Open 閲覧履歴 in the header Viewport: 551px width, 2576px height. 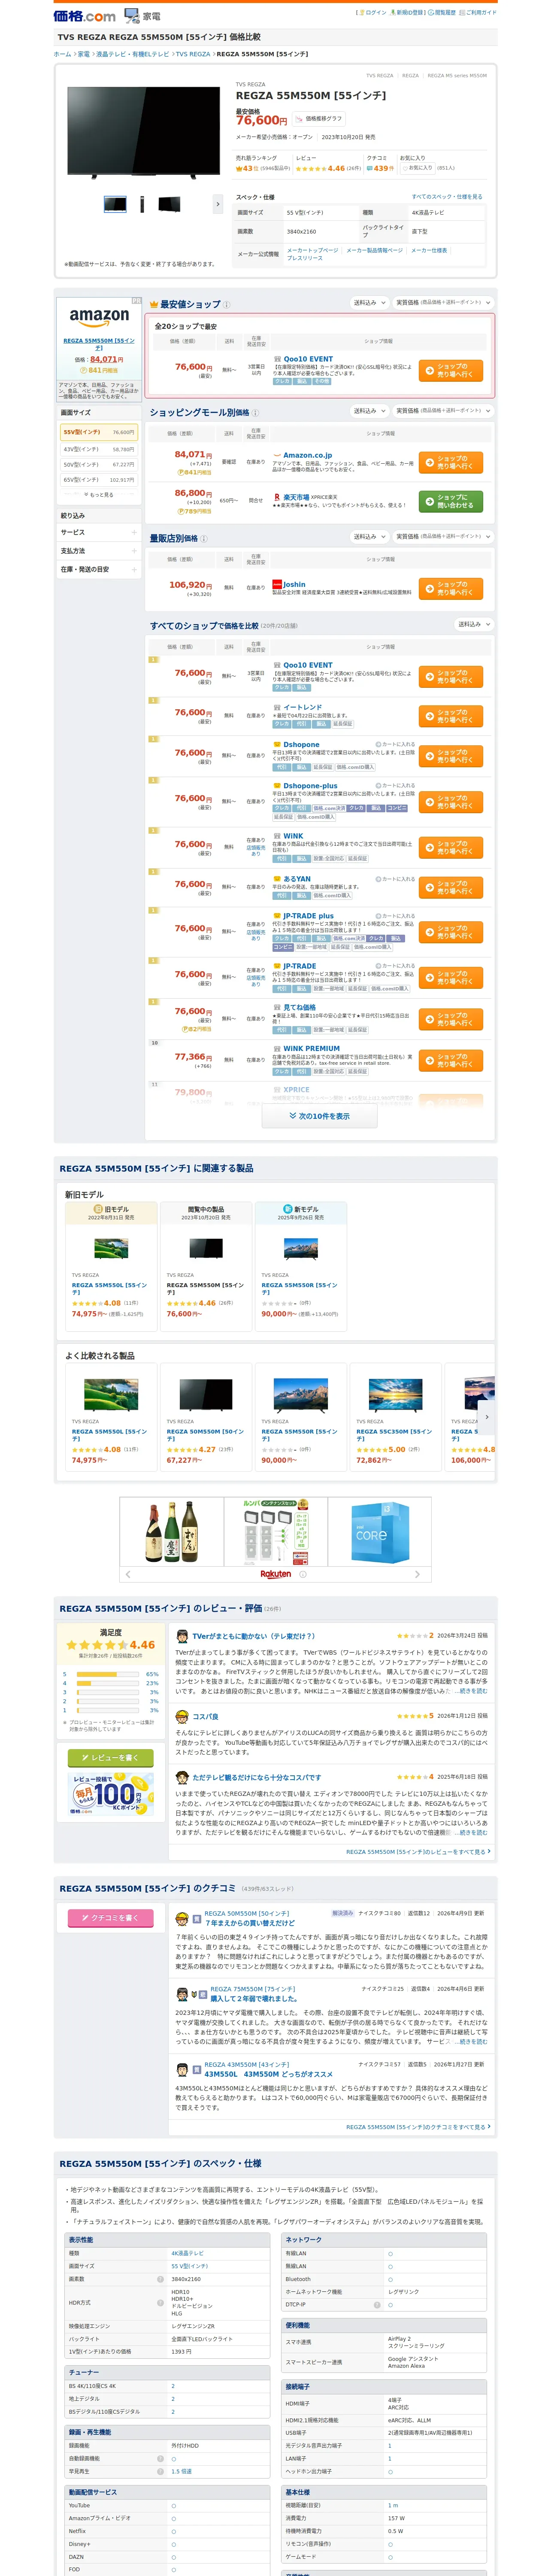tap(442, 13)
